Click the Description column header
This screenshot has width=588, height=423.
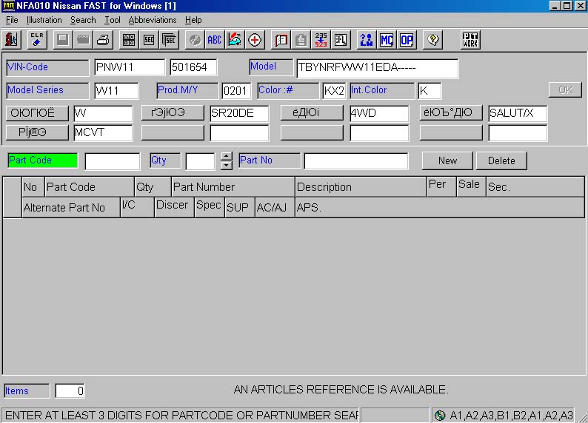pyautogui.click(x=361, y=187)
